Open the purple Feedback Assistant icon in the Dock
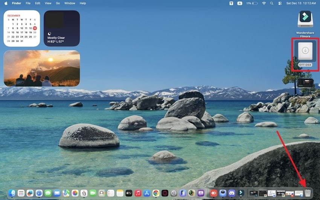The image size is (320, 200). [x=201, y=193]
